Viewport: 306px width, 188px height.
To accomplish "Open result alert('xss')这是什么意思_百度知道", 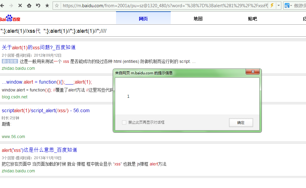I will point(39,150).
